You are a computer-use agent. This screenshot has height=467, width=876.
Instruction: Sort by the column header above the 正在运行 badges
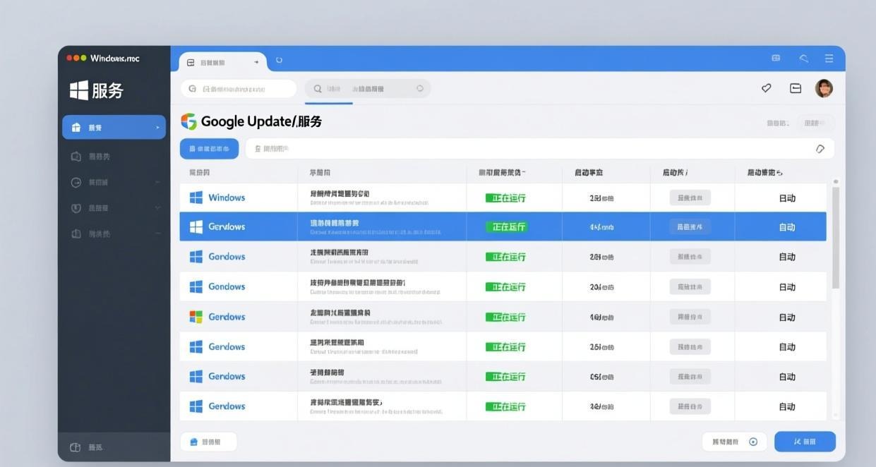tap(502, 172)
